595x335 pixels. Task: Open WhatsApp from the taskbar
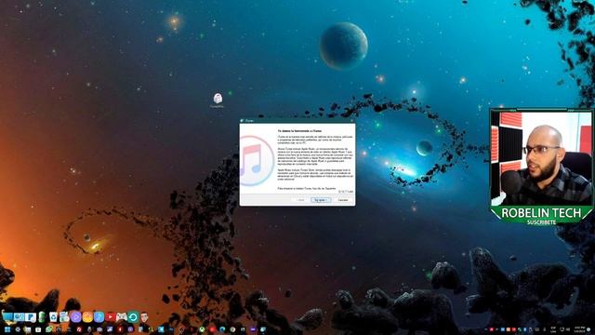49,329
